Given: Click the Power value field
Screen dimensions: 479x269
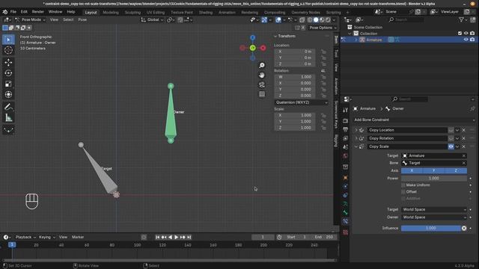Looking at the screenshot, I should click(434, 179).
